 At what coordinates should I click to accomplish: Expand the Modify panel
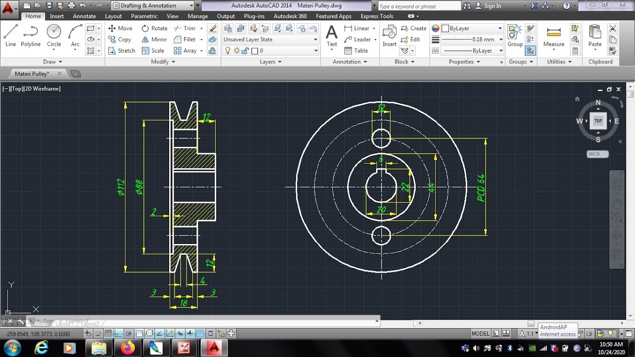coord(163,62)
